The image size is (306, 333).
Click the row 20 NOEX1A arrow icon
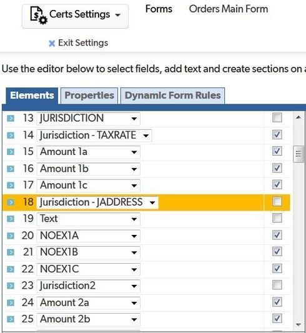[x=11, y=236]
